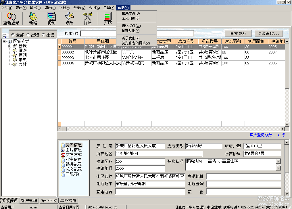292x209 pixels.
Task: Select table row with 编号 000003
Action: (171, 57)
